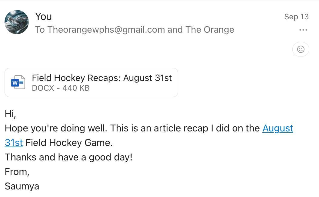Click the "Hope you're doing well." sentence
Image resolution: width=319 pixels, height=197 pixels.
56,128
